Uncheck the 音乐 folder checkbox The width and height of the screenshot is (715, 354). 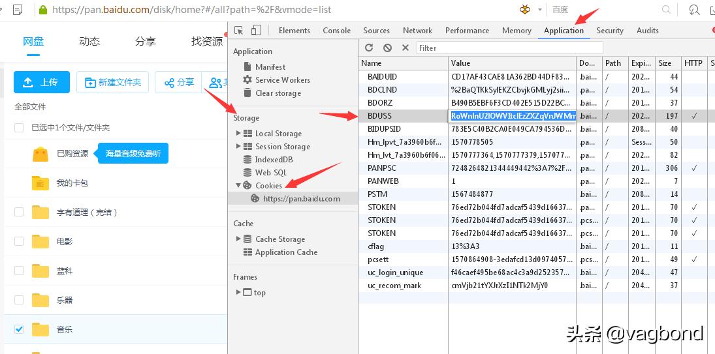click(19, 329)
